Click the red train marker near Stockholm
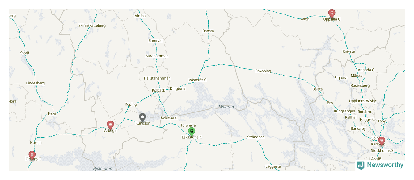 coord(382,141)
